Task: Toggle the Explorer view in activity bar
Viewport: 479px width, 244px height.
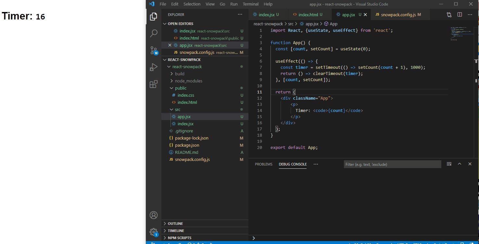Action: (154, 17)
